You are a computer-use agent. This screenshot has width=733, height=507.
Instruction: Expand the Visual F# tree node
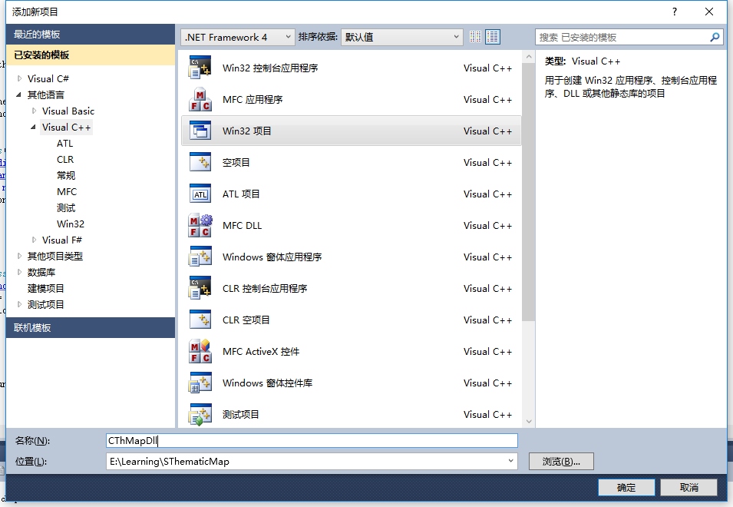click(x=34, y=240)
